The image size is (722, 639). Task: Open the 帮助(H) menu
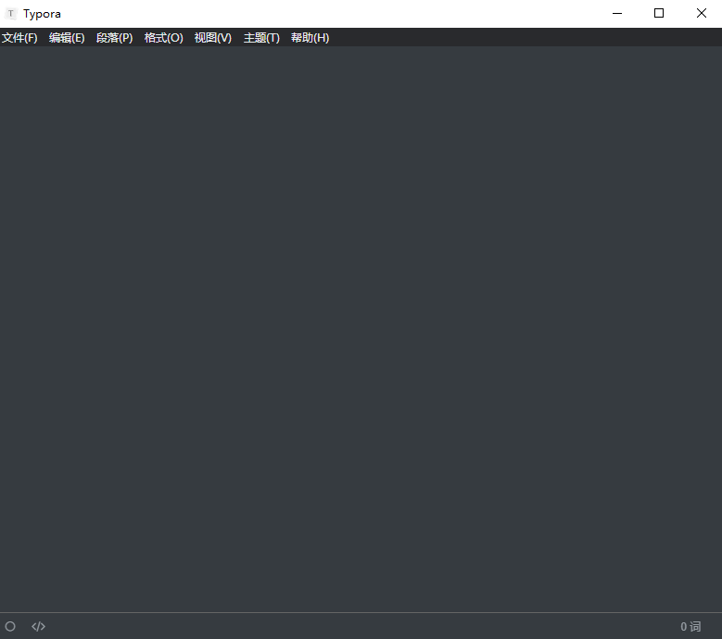pyautogui.click(x=310, y=38)
